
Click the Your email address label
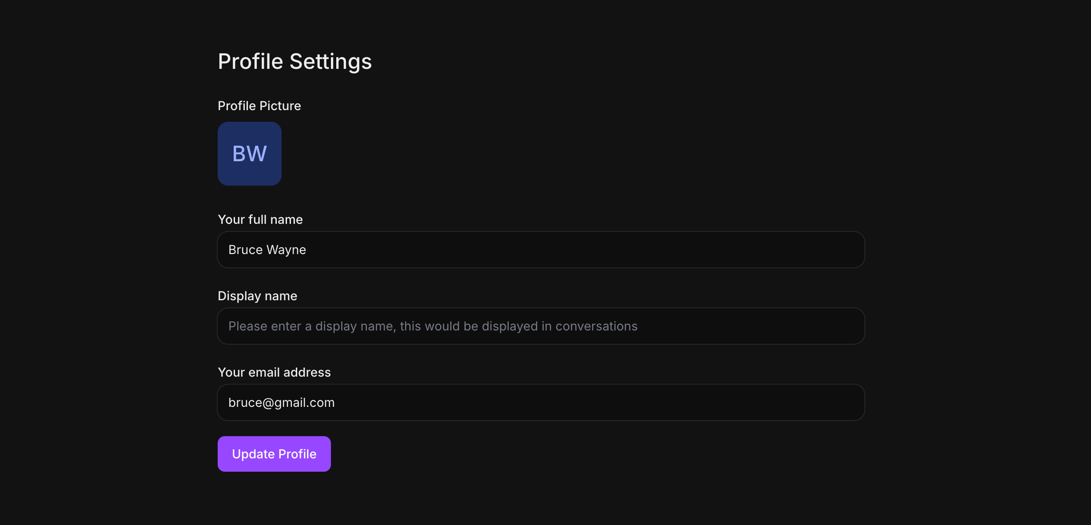tap(274, 372)
